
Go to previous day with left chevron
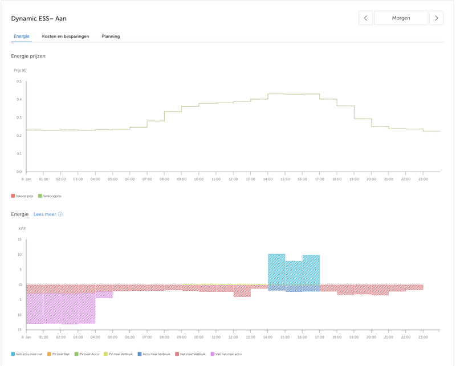click(365, 18)
